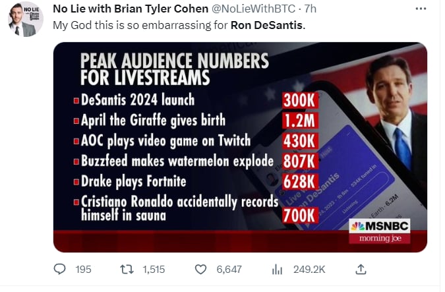Click the bold Ron DeSantis text
The image size is (445, 292).
click(x=266, y=25)
